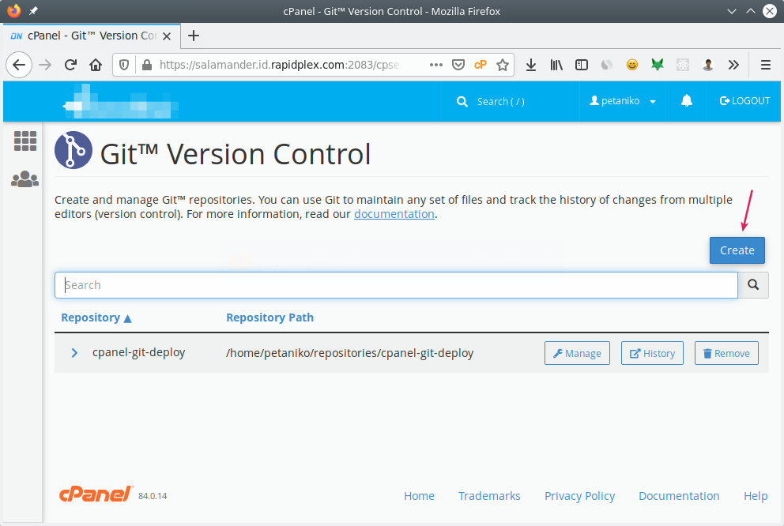Click the magnifier button beside the repository search
This screenshot has height=526, width=784.
[x=752, y=284]
